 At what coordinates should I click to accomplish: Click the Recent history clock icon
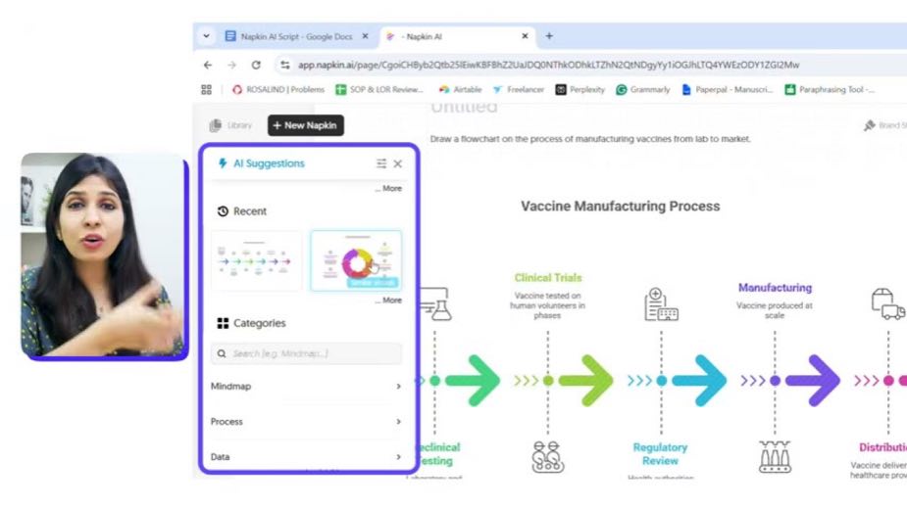pos(223,211)
